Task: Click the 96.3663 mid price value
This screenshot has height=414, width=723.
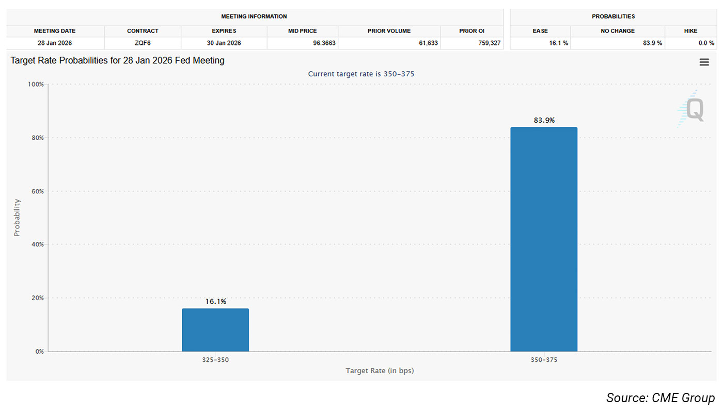Action: point(324,43)
